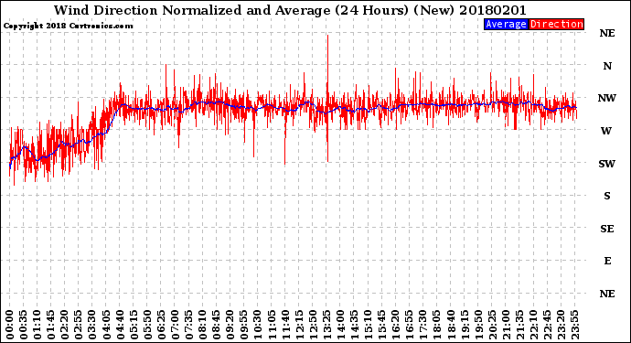Click the 14:00 time axis label
The image size is (631, 343).
coord(340,325)
